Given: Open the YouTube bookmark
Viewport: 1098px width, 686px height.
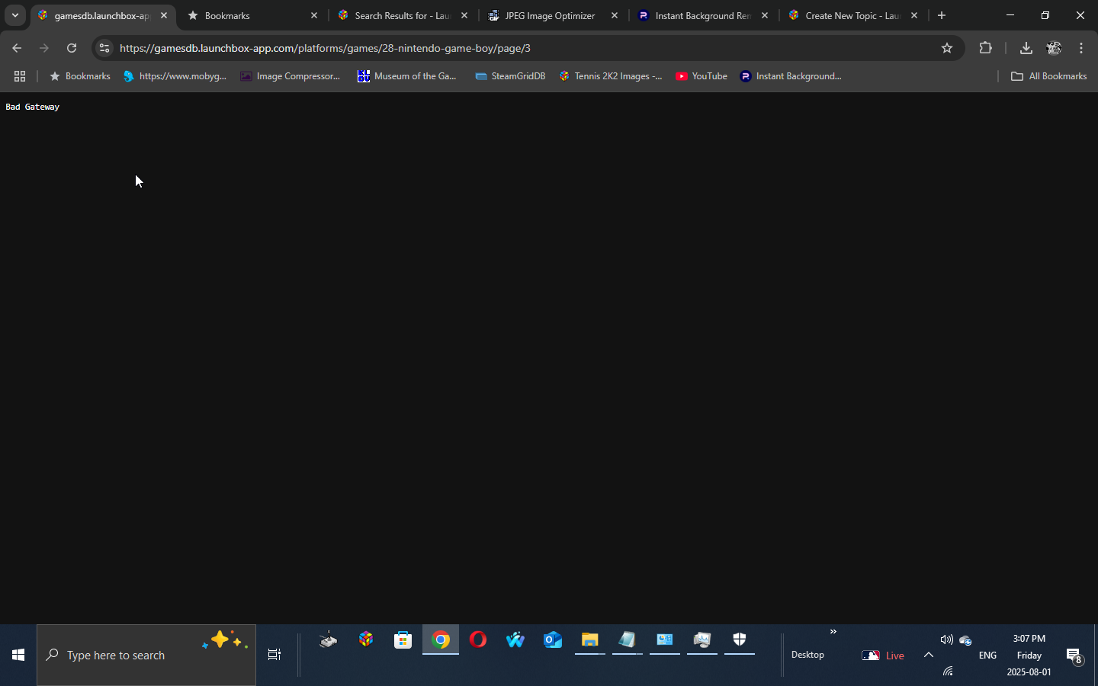Looking at the screenshot, I should pyautogui.click(x=701, y=76).
